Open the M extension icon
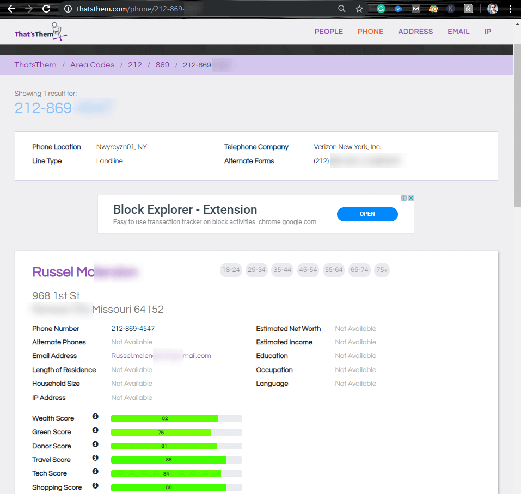This screenshot has height=494, width=521. [x=416, y=9]
